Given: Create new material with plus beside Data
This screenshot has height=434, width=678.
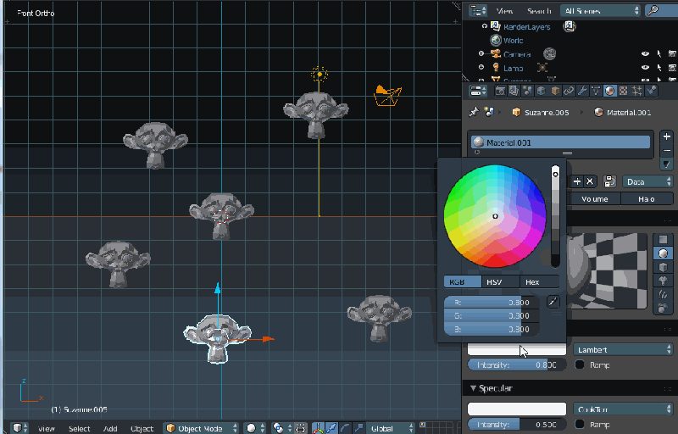Looking at the screenshot, I should point(577,181).
